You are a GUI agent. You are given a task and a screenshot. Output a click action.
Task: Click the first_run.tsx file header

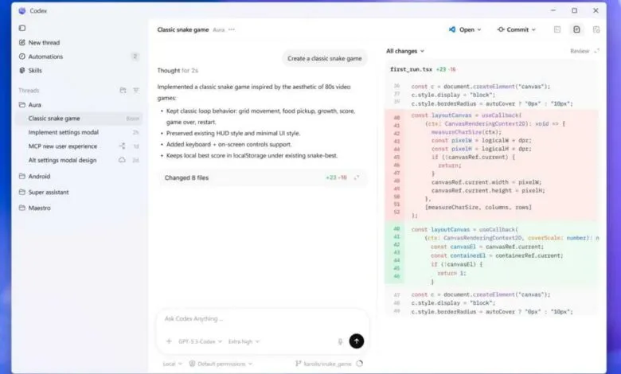pyautogui.click(x=423, y=69)
